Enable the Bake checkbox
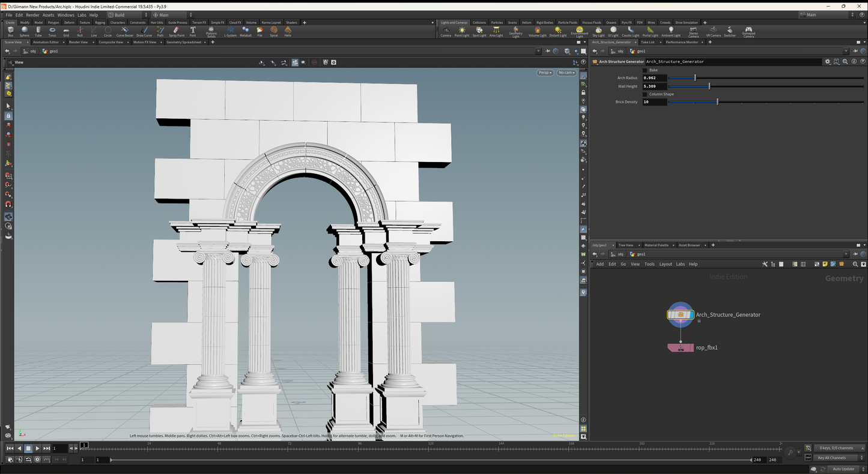868x474 pixels. (x=645, y=70)
